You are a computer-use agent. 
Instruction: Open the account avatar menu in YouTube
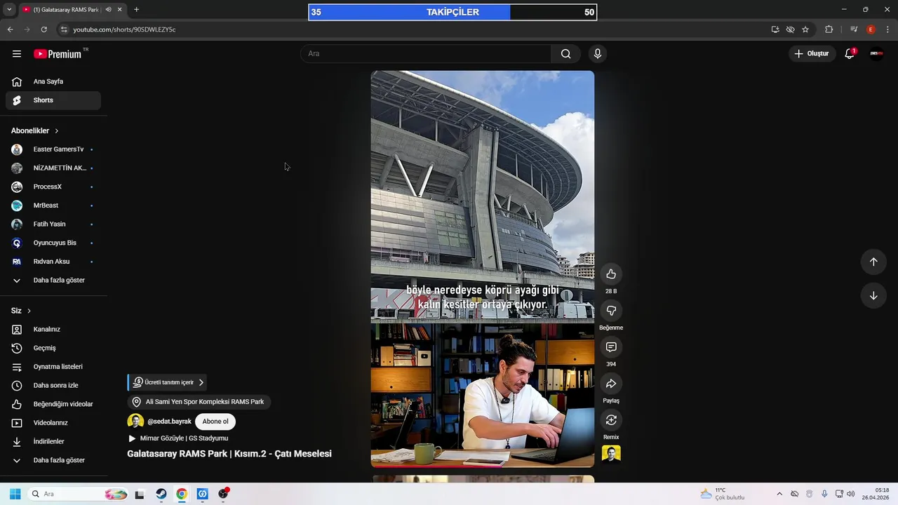pyautogui.click(x=876, y=53)
